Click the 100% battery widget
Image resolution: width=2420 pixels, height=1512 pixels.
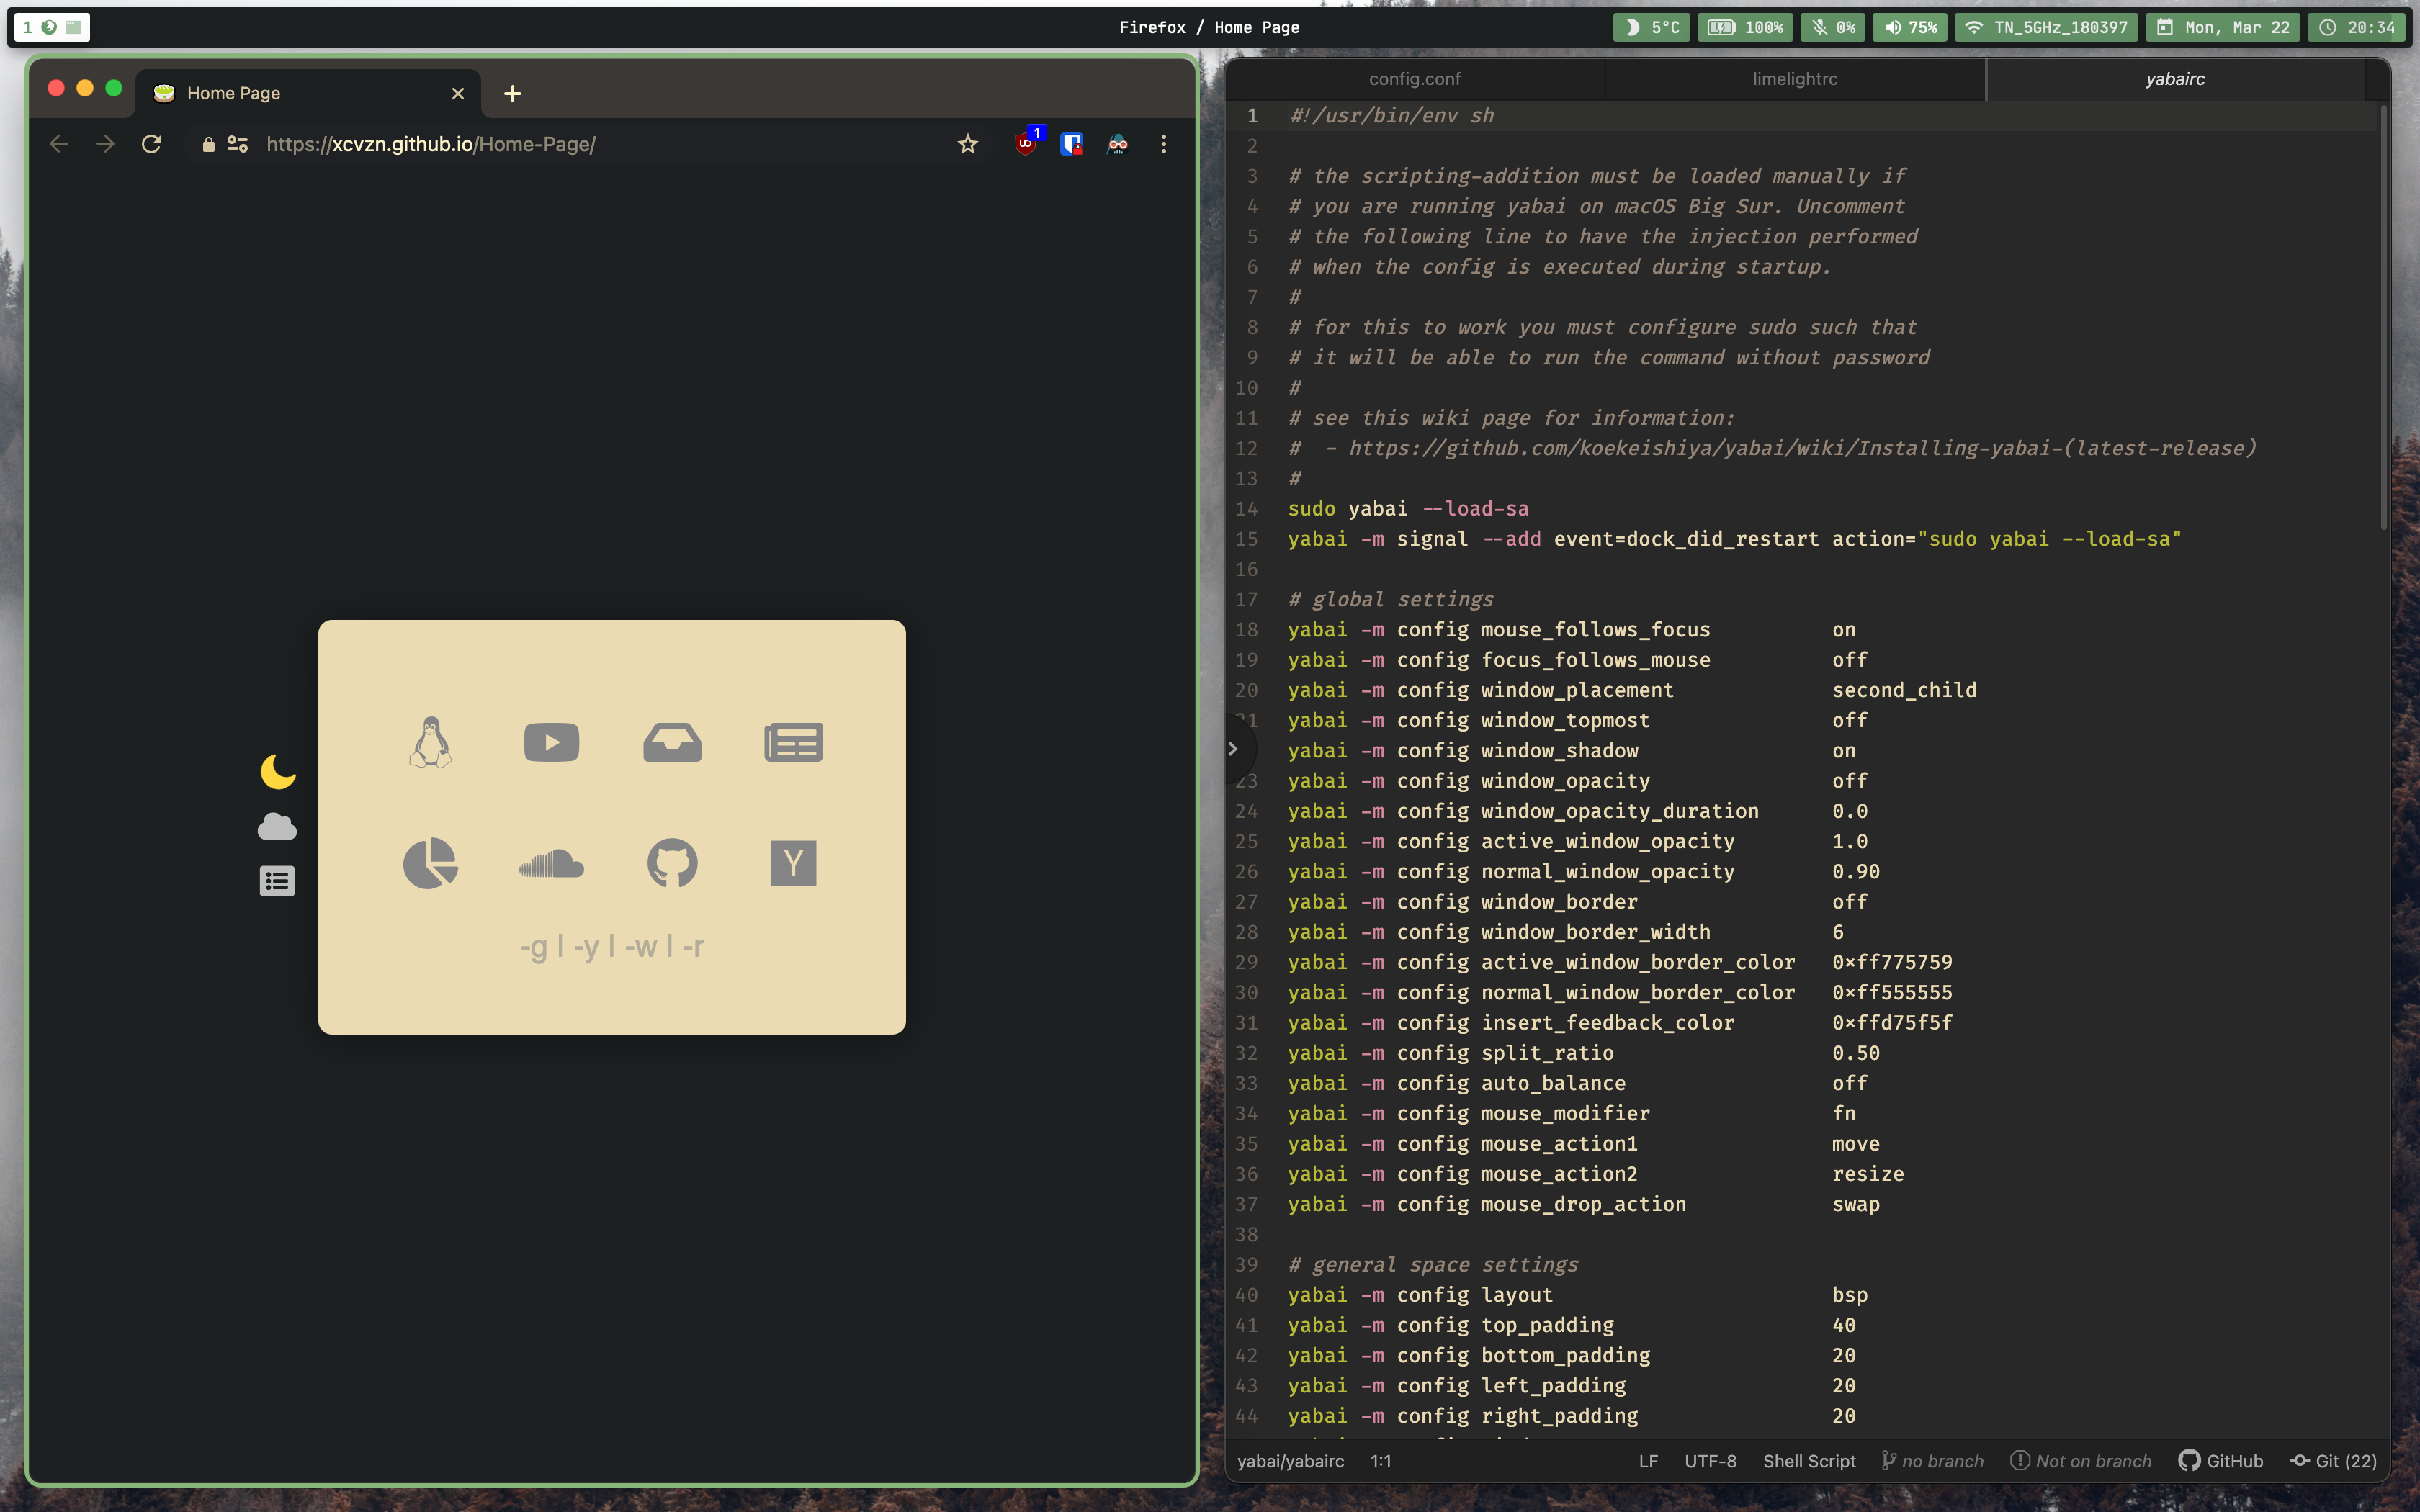point(1745,27)
